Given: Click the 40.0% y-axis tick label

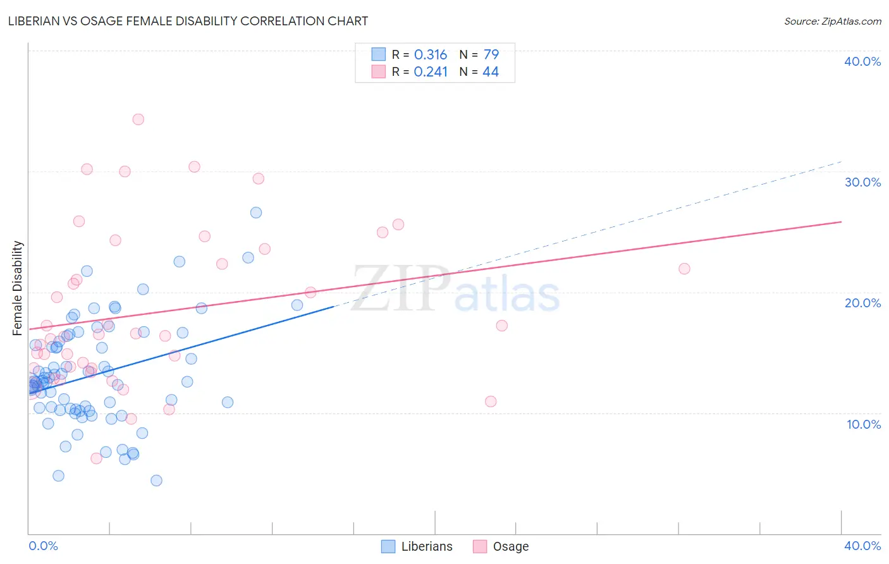Looking at the screenshot, I should pyautogui.click(x=862, y=61).
